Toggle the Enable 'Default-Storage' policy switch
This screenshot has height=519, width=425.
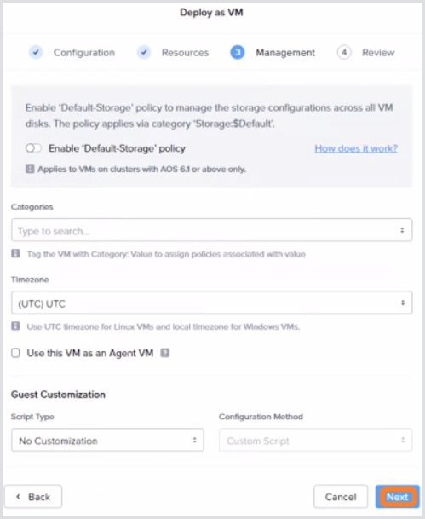[x=33, y=148]
